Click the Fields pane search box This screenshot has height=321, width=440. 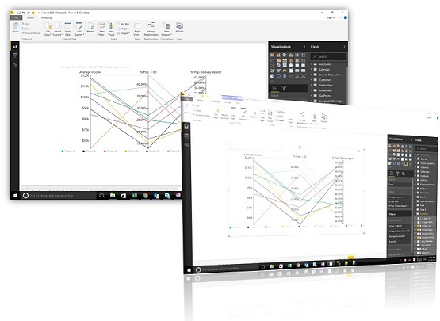328,56
